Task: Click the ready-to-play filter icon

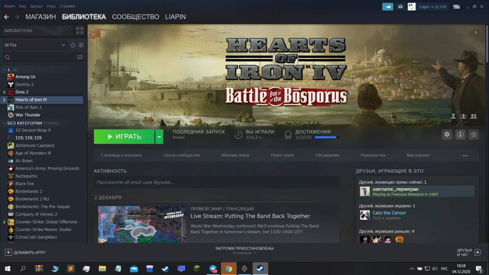Action: pos(81,45)
